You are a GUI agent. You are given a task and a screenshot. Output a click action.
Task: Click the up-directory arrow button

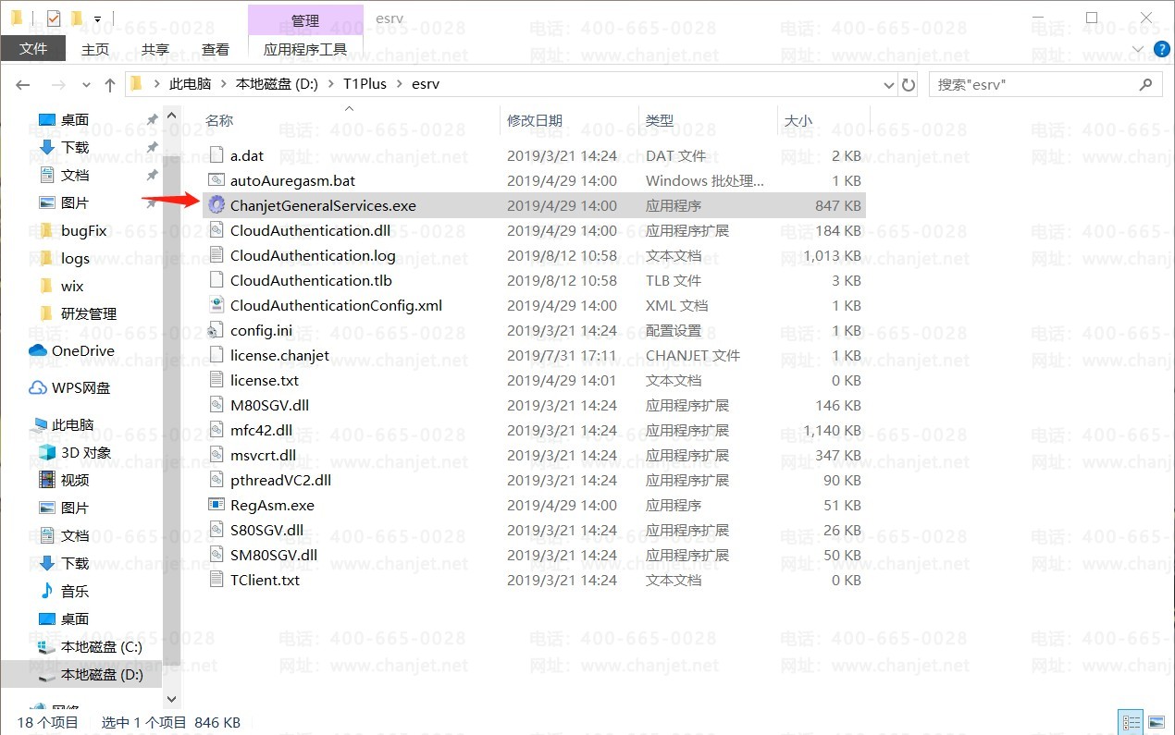pos(110,84)
